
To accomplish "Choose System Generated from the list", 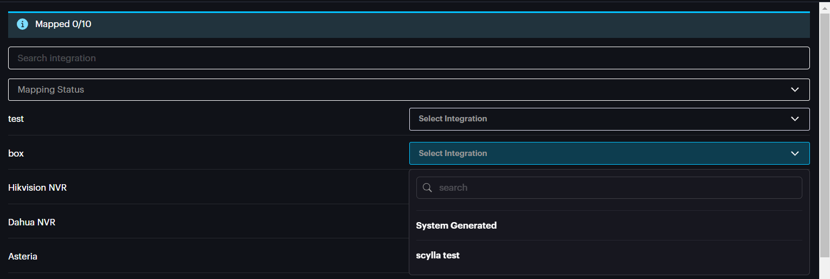I will 456,225.
